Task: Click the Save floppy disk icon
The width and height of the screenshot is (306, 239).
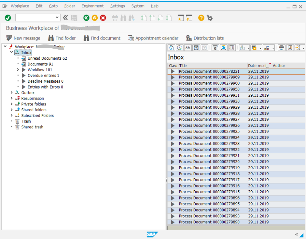Action: click(74, 18)
